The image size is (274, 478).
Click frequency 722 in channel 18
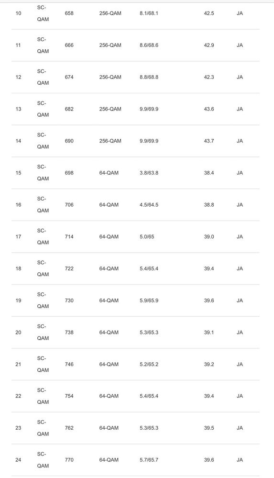69,268
